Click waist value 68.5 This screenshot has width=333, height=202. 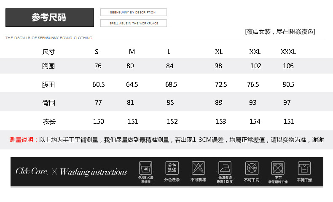[171, 85]
